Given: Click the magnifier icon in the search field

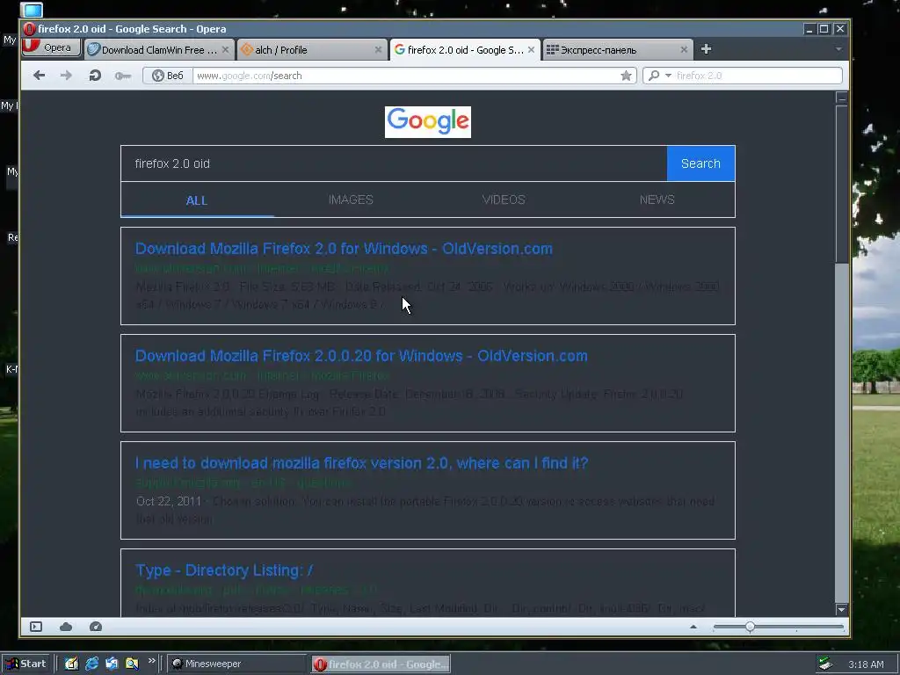Looking at the screenshot, I should coord(654,76).
